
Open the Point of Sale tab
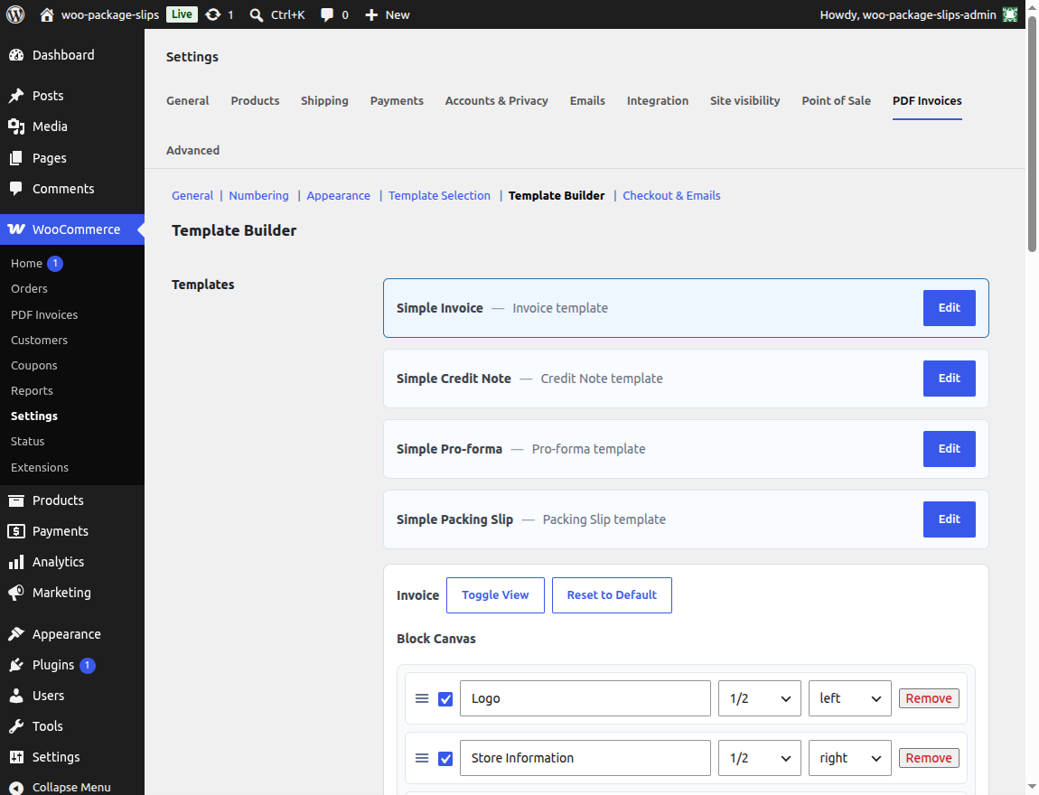point(837,100)
